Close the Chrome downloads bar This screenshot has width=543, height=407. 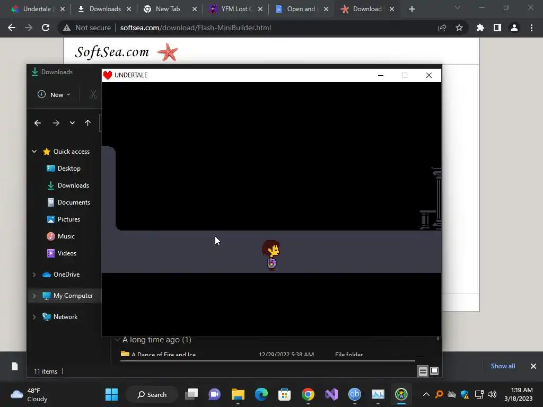[533, 366]
